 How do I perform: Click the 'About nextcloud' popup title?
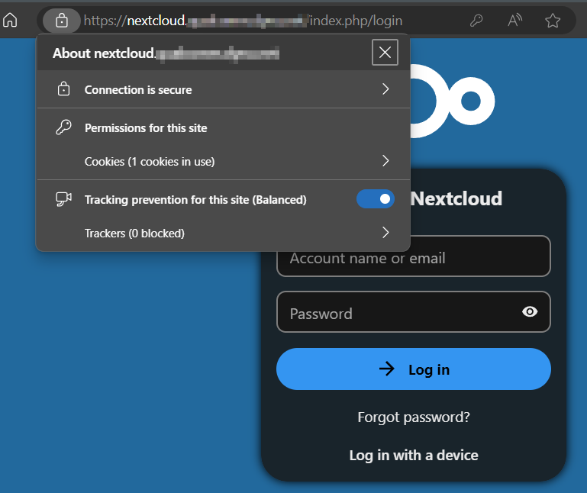tap(166, 53)
